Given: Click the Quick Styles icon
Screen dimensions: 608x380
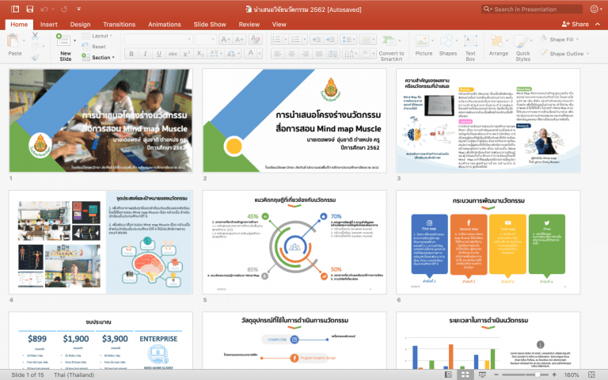Looking at the screenshot, I should [521, 41].
